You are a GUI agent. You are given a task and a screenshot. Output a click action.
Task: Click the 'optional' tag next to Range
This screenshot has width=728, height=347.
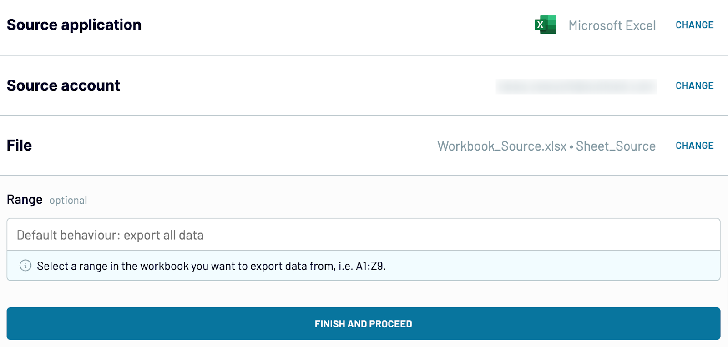click(68, 200)
